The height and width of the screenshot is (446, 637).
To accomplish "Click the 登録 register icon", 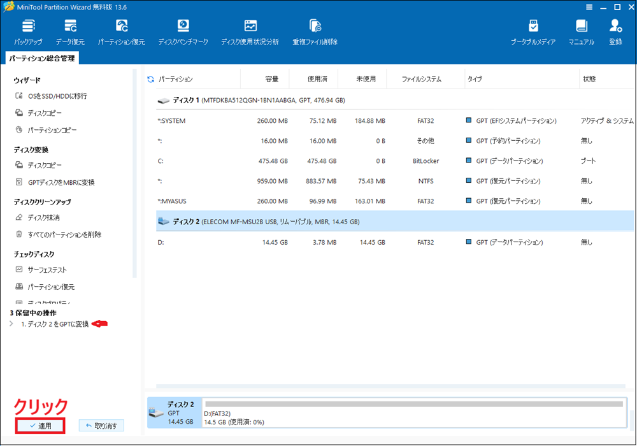I will (615, 32).
